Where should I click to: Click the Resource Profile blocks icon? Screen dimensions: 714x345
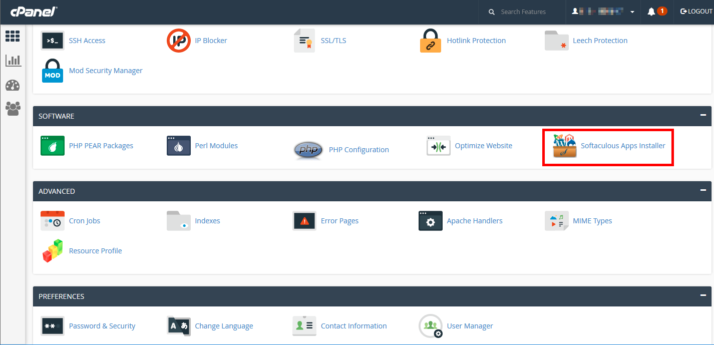point(53,251)
